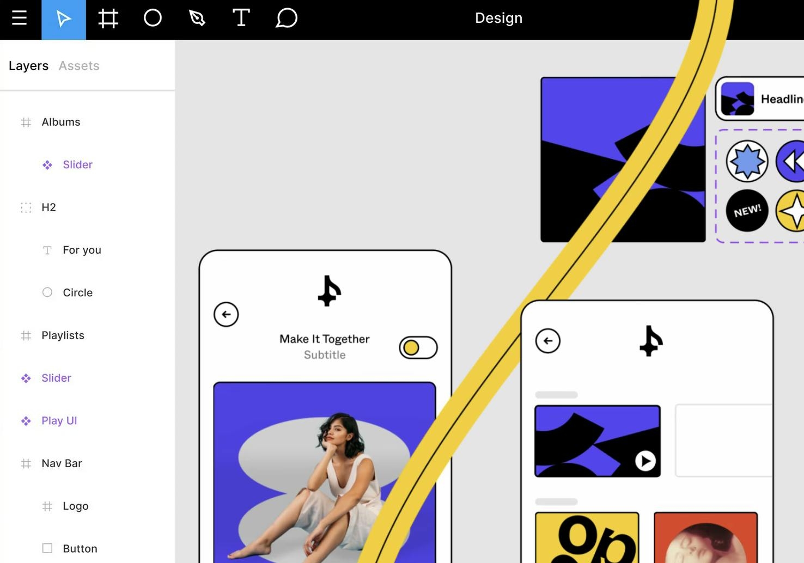The height and width of the screenshot is (563, 804).
Task: Select the Ellipse shape tool
Action: (153, 19)
